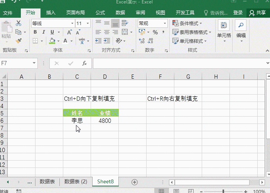Apply the font color A
The width and height of the screenshot is (270, 193).
[65, 41]
